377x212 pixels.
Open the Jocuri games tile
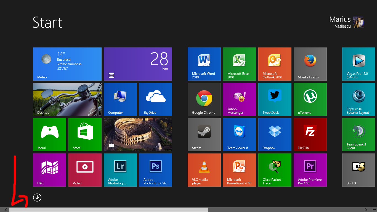point(50,135)
